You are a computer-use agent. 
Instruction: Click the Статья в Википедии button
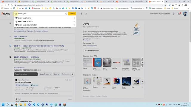click(92, 50)
